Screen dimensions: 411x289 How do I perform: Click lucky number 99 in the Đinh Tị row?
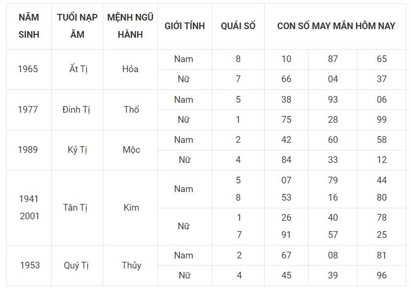click(381, 119)
